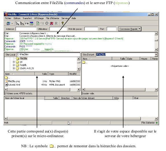
Task: Sort remote files by Nom column
Action: [x=97, y=59]
